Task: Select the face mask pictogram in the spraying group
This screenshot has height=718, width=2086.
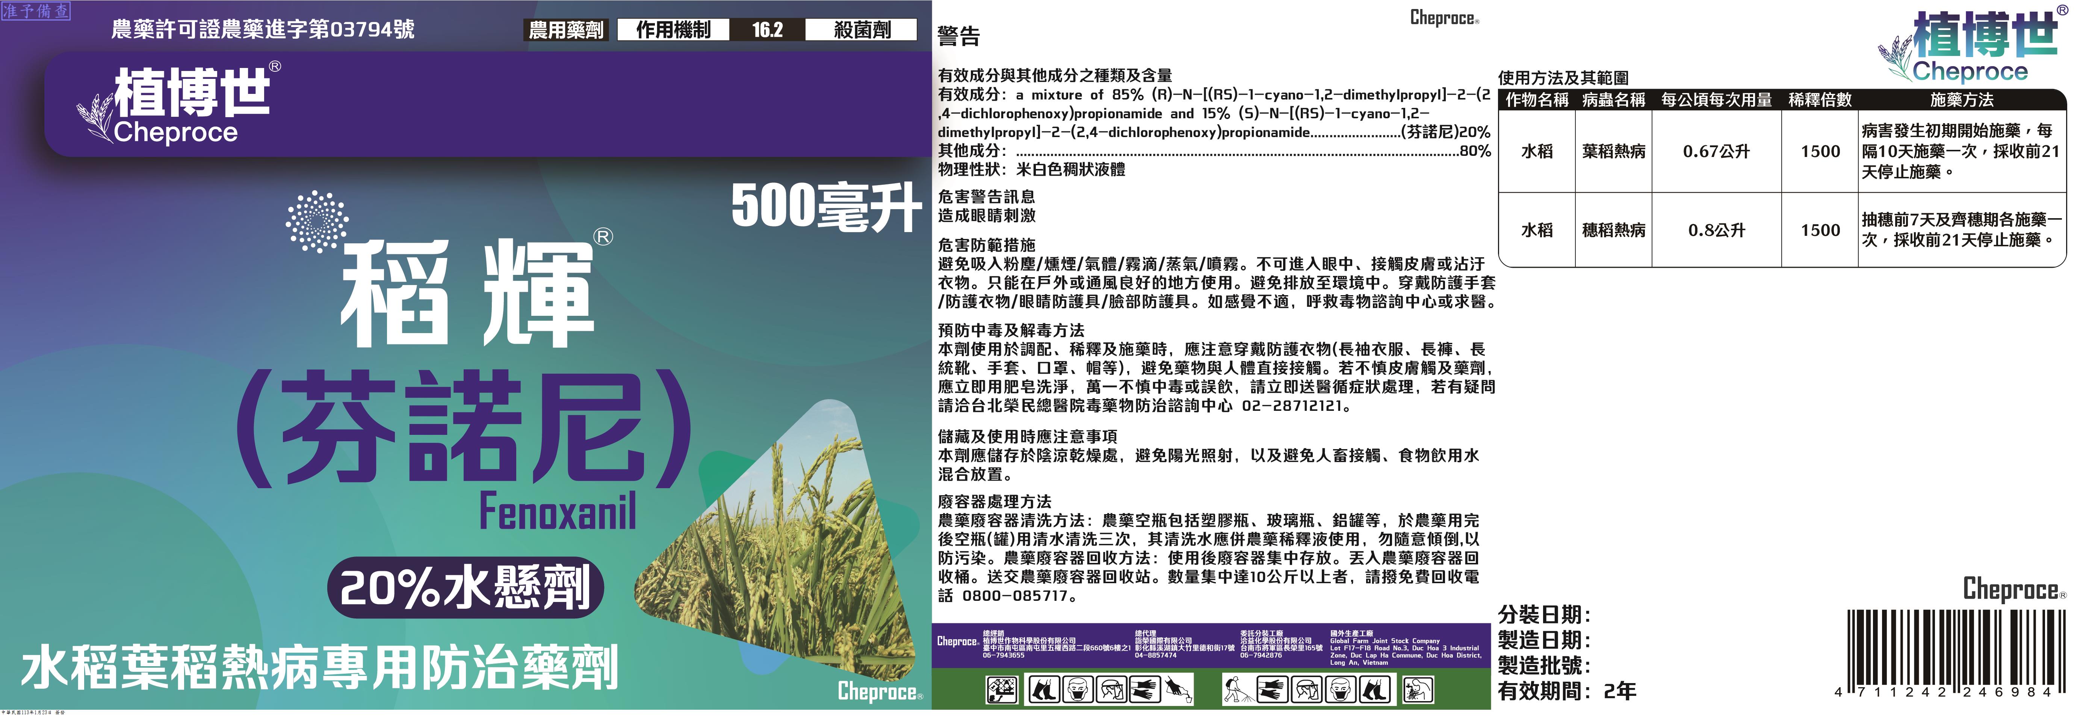Action: pos(1341,690)
